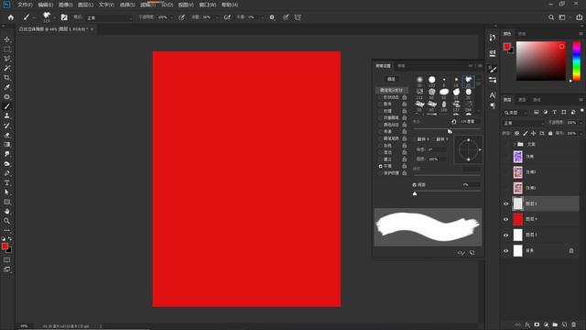Enable the 纹理 texture checkbox
Image resolution: width=586 pixels, height=330 pixels.
381,111
